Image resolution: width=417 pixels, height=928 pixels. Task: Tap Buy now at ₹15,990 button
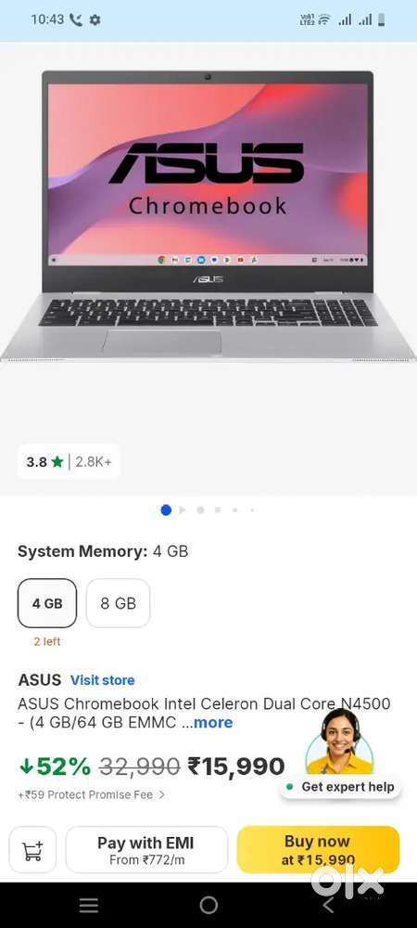(319, 850)
